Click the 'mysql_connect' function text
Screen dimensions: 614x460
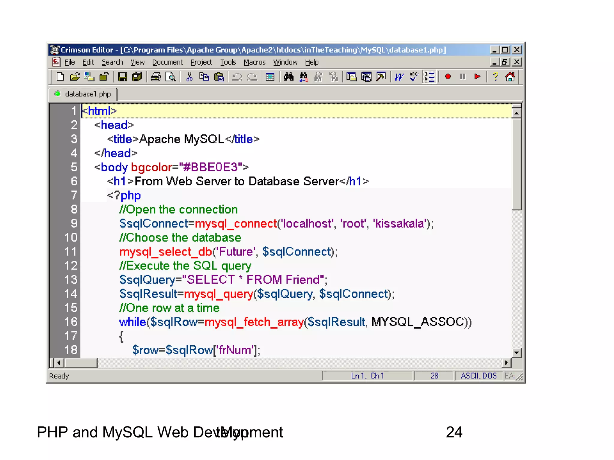pos(236,224)
